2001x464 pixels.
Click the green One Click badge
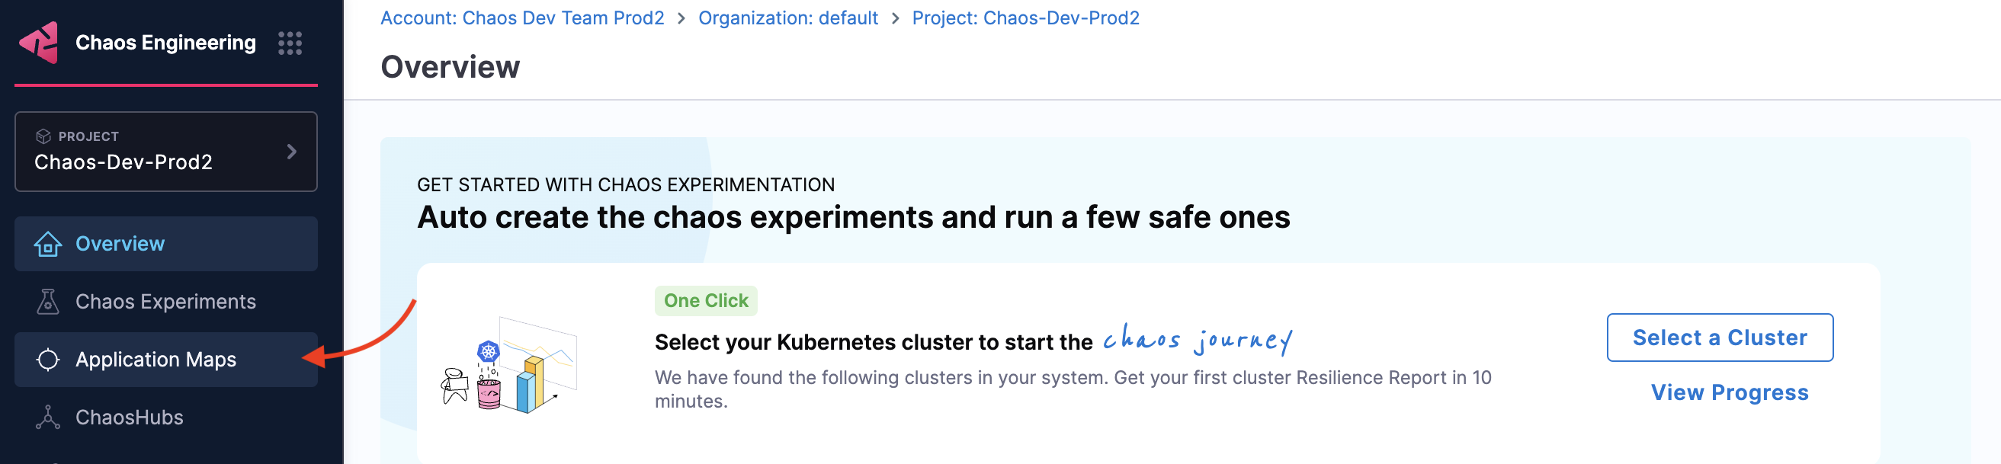[x=705, y=301]
